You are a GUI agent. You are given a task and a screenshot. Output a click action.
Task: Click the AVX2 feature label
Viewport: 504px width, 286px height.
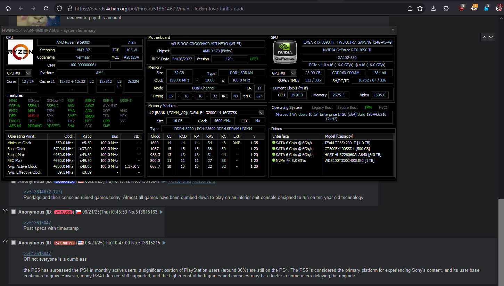[x=90, y=106]
